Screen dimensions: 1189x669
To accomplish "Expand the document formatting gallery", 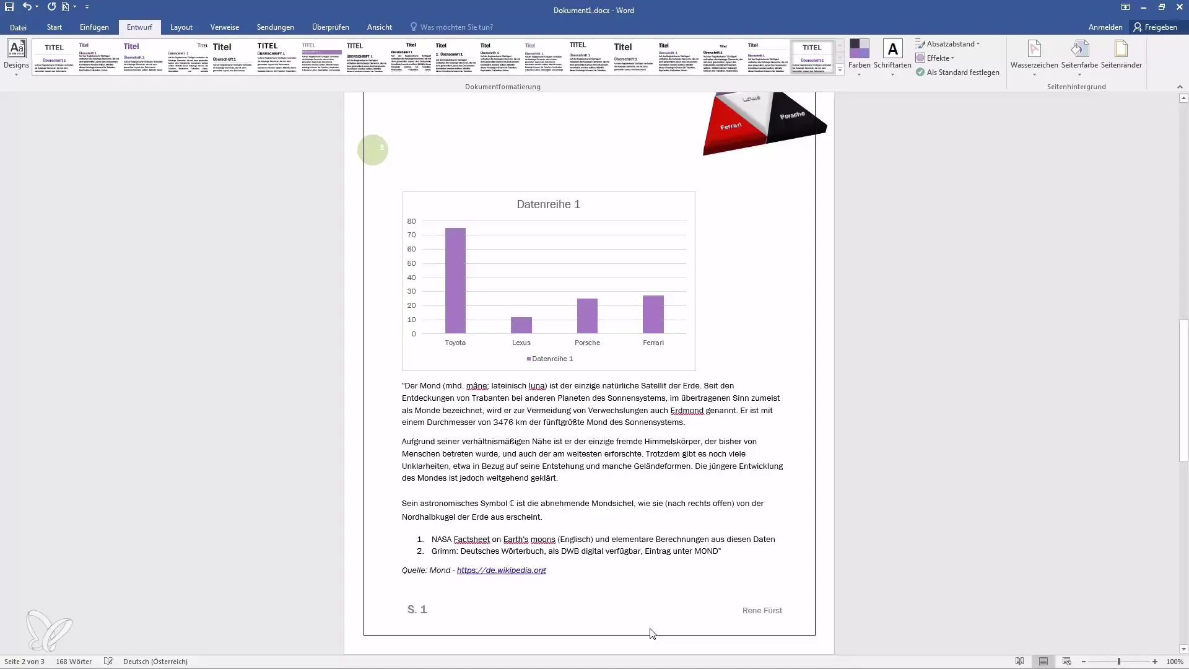I will pos(840,70).
